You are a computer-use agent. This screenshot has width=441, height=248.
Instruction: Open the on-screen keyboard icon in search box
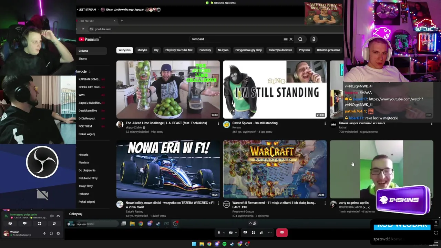pos(285,39)
